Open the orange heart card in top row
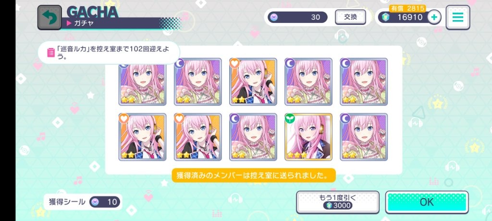492x221 pixels. [x=253, y=81]
